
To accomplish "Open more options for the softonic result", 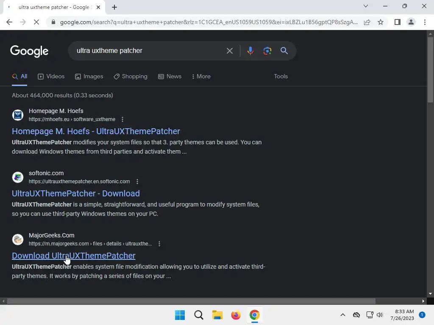I will [137, 182].
